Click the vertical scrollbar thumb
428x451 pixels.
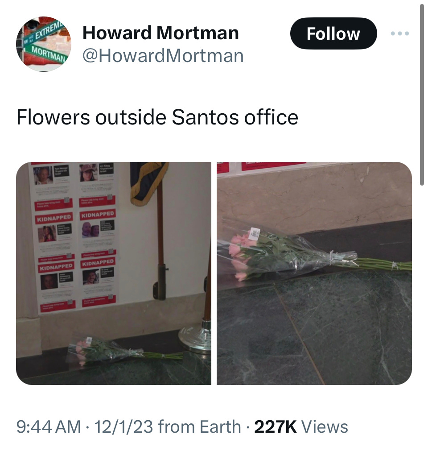[422, 95]
